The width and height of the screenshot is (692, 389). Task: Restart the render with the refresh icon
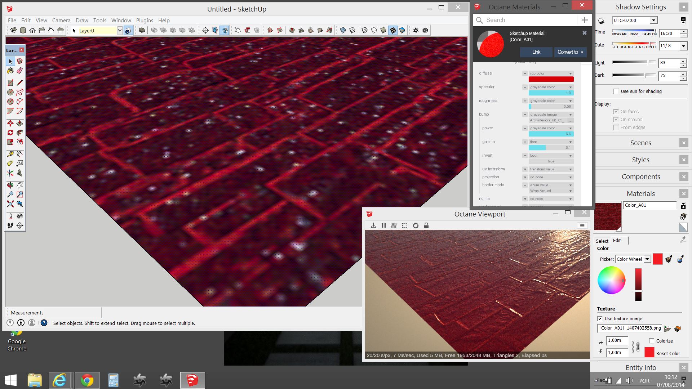click(x=416, y=225)
